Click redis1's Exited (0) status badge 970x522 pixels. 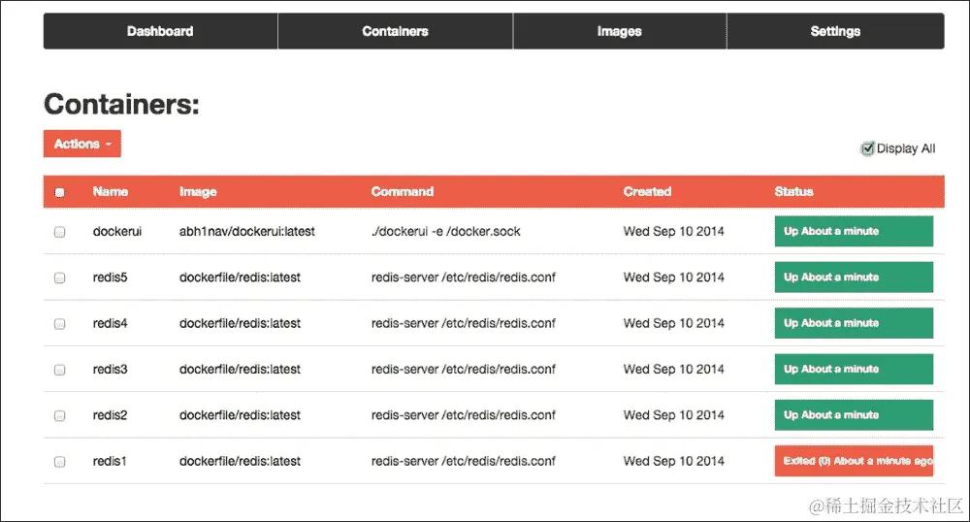point(854,461)
